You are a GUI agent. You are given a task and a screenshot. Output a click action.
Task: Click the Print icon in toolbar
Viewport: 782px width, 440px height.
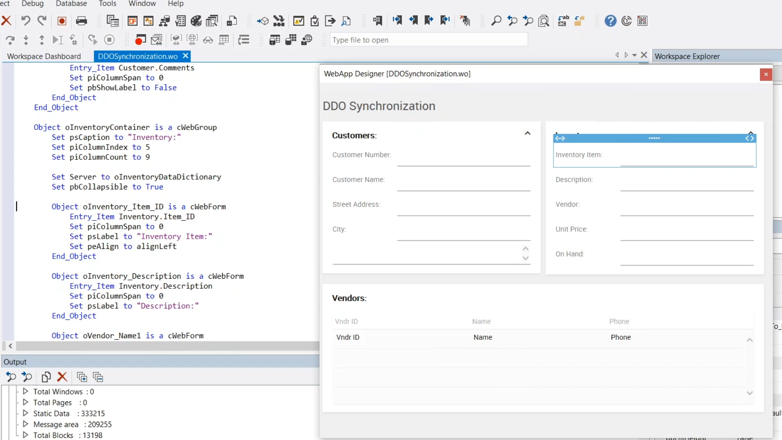tap(81, 21)
